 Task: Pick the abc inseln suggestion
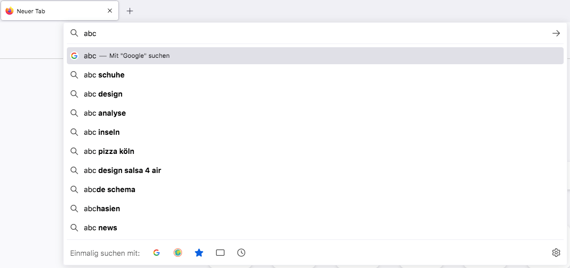pos(315,132)
